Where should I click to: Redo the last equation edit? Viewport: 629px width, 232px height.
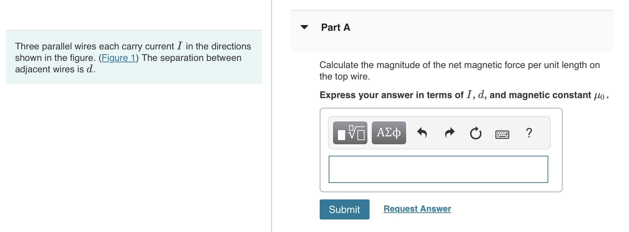point(449,132)
